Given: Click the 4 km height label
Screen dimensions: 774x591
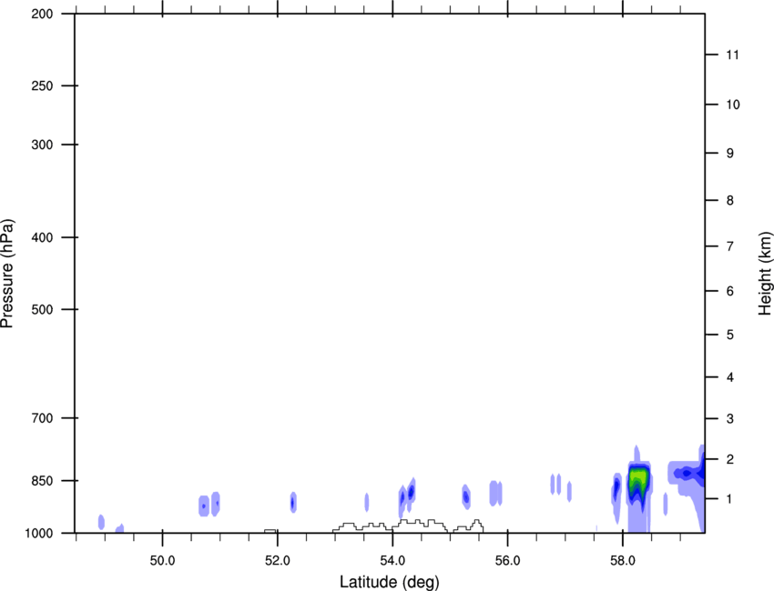Looking at the screenshot, I should pyautogui.click(x=730, y=377).
